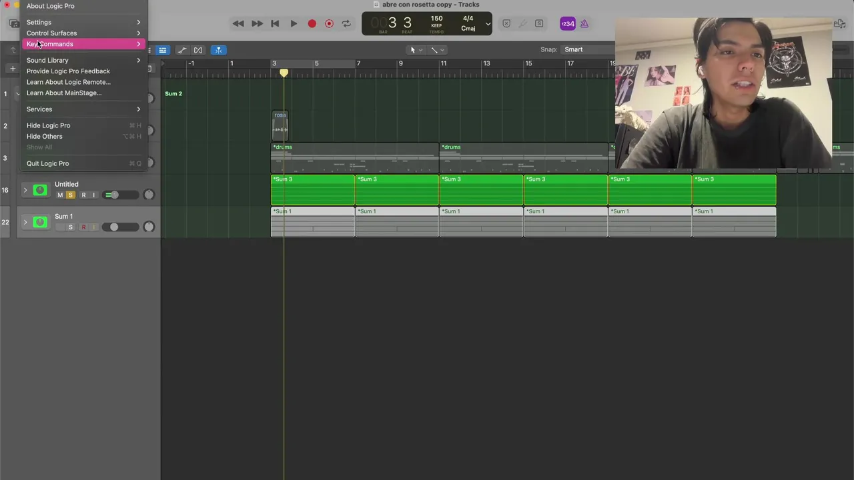
Task: Open the pointer left-click tool menu
Action: click(415, 50)
